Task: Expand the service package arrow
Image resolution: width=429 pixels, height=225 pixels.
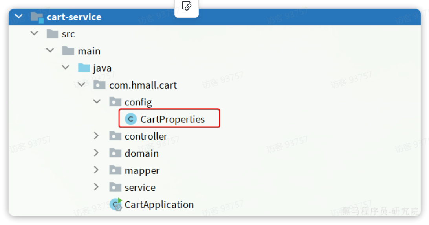Action: point(96,187)
